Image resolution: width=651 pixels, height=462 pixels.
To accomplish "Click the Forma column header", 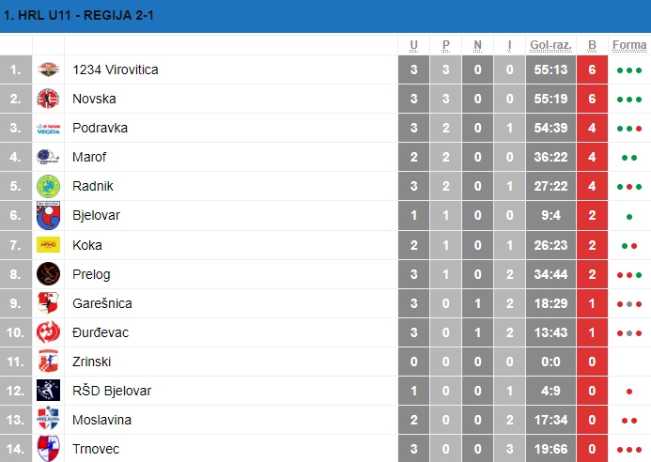I will click(629, 45).
